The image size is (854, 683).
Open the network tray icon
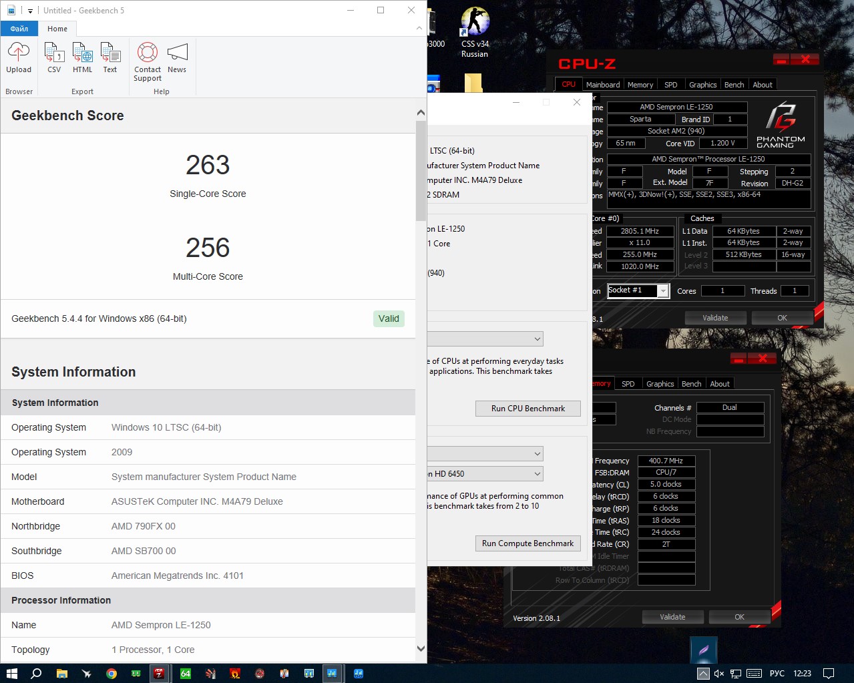[736, 674]
